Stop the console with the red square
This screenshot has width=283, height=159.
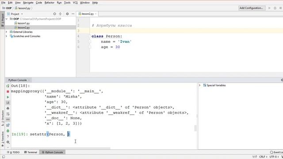pyautogui.click(x=8, y=91)
